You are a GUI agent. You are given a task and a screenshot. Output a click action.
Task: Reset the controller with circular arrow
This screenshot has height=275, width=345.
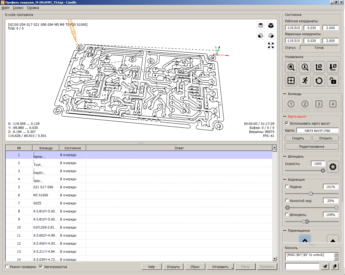point(319,81)
